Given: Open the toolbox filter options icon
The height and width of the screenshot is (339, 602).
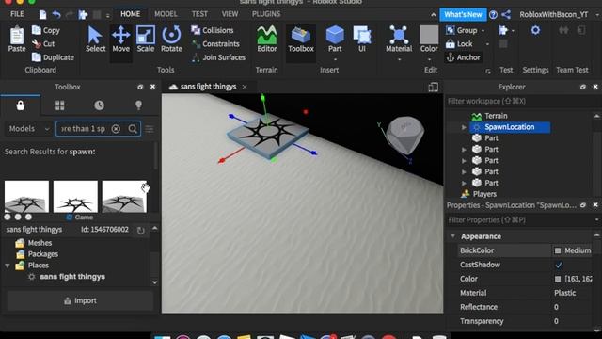Looking at the screenshot, I should 150,129.
